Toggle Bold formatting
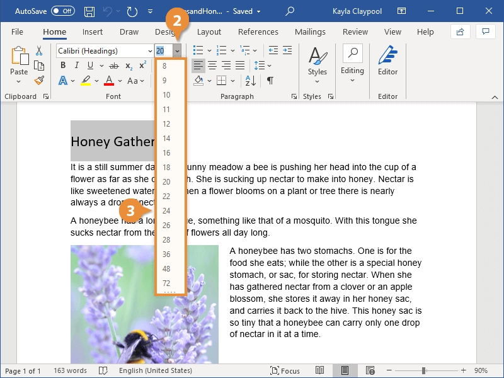The height and width of the screenshot is (378, 504). tap(63, 66)
